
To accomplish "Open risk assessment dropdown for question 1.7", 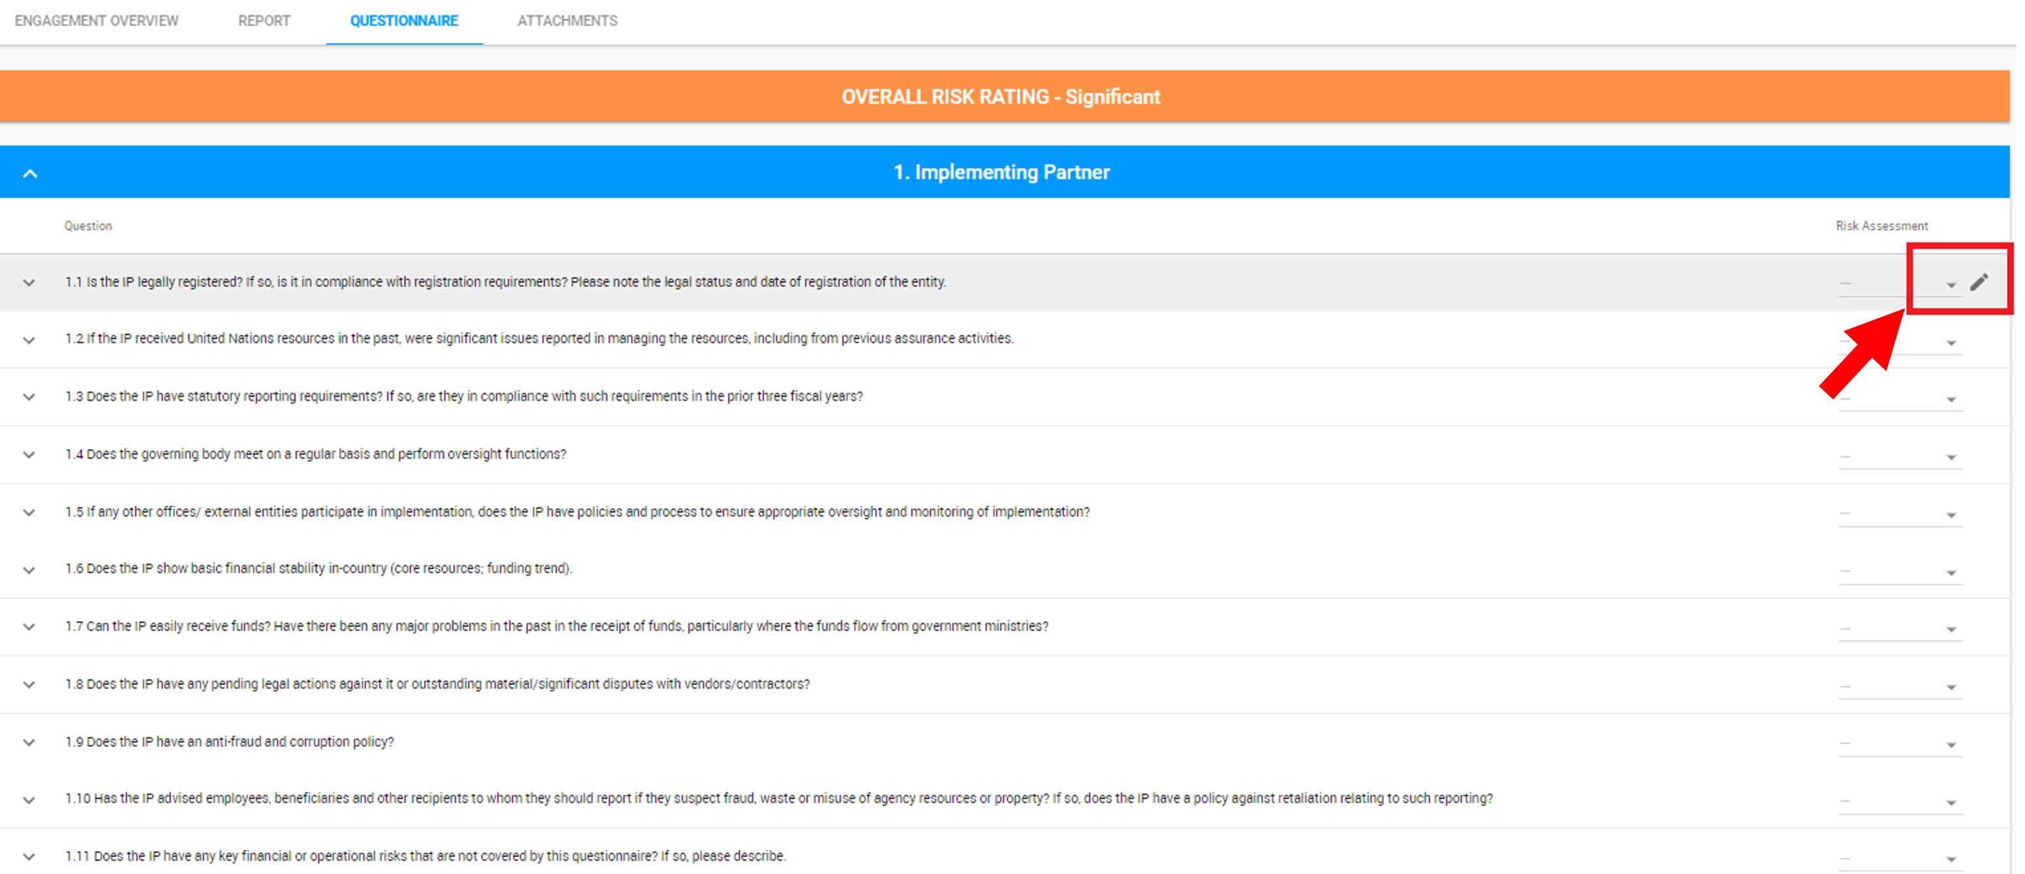I will click(1900, 629).
